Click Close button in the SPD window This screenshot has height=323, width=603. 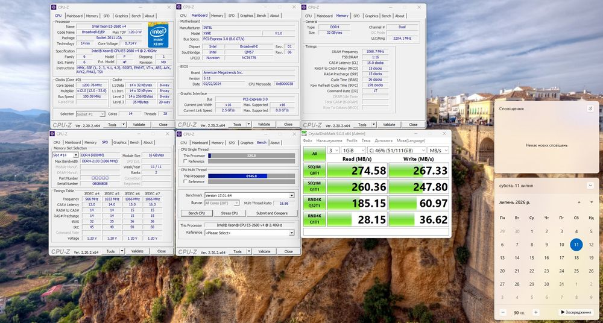[161, 251]
